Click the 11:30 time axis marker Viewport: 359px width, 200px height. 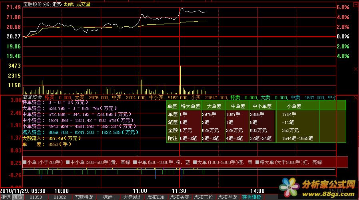(x=179, y=191)
